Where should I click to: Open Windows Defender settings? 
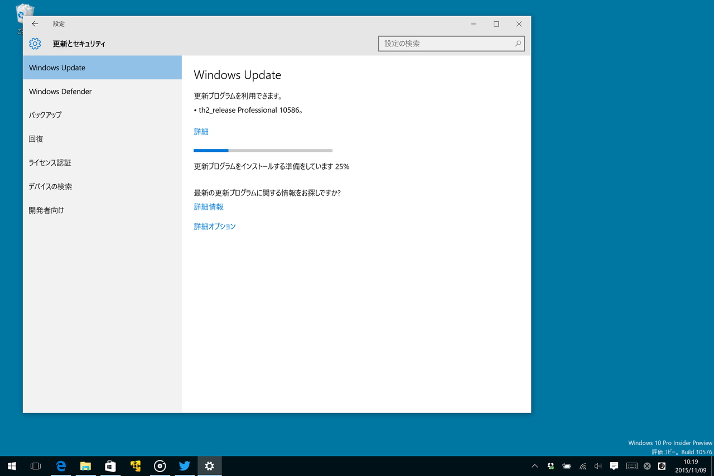click(x=102, y=92)
